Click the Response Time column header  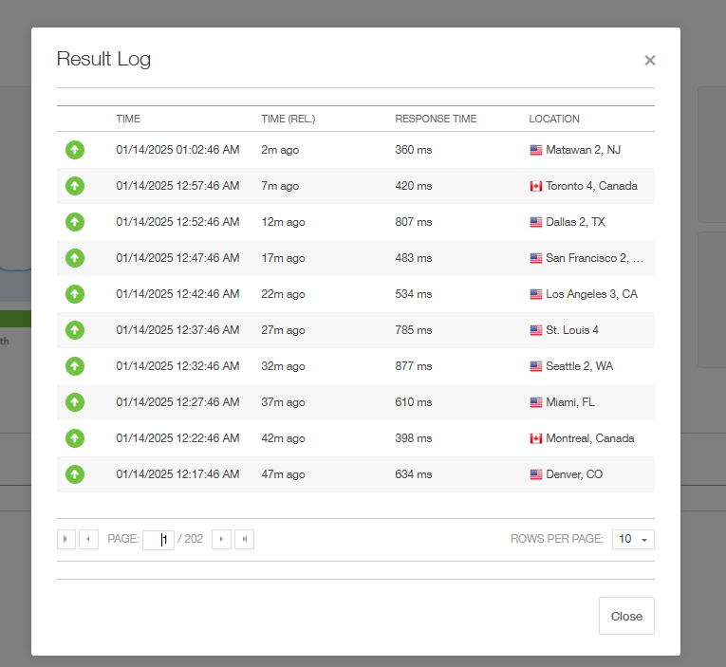coord(436,119)
